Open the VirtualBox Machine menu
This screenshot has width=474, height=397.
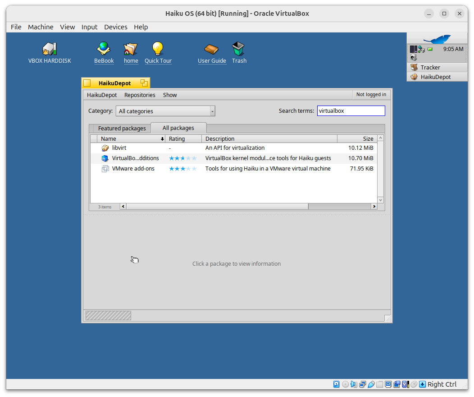pyautogui.click(x=41, y=27)
